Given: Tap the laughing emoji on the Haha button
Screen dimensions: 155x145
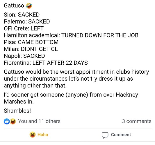Looking at the screenshot, I should (x=33, y=135).
